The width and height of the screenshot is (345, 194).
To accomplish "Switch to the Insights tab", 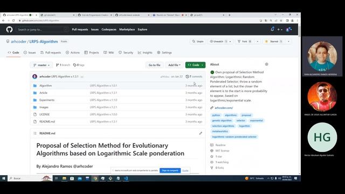I will [x=145, y=53].
